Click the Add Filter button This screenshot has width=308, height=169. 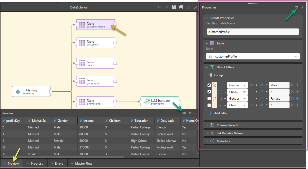(x=218, y=113)
